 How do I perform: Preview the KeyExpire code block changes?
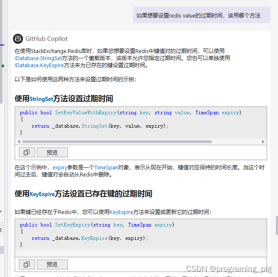(52, 264)
